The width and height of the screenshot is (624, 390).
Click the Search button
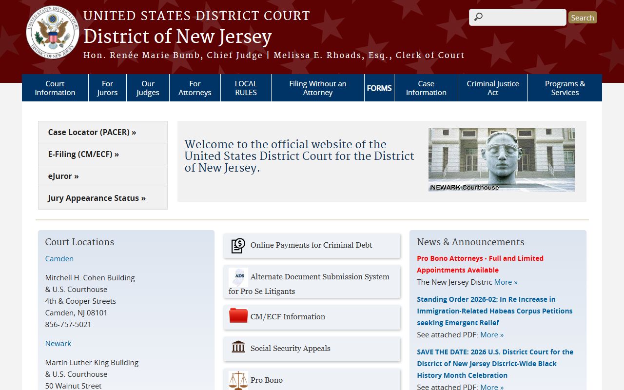583,18
